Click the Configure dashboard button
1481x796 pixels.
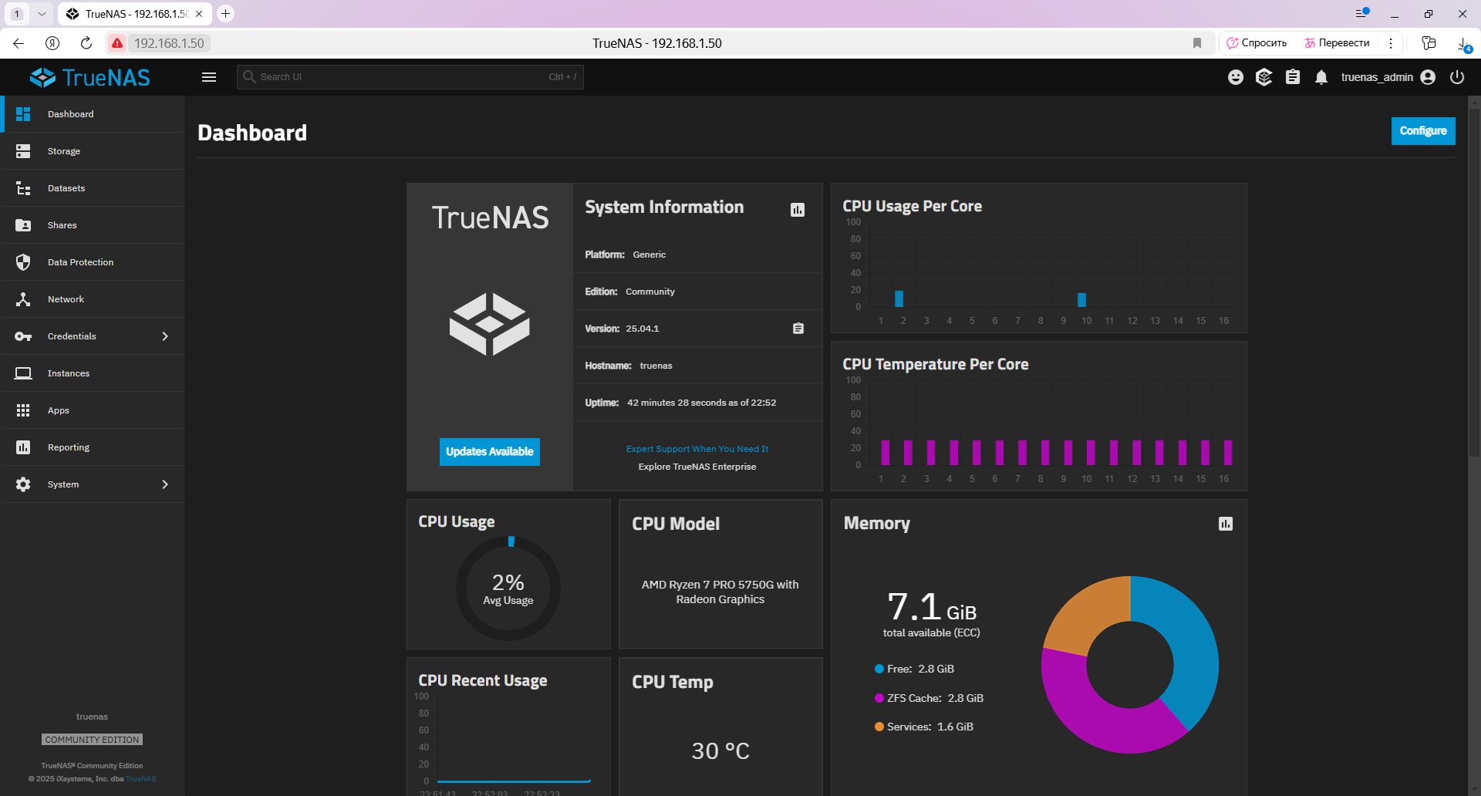point(1423,131)
